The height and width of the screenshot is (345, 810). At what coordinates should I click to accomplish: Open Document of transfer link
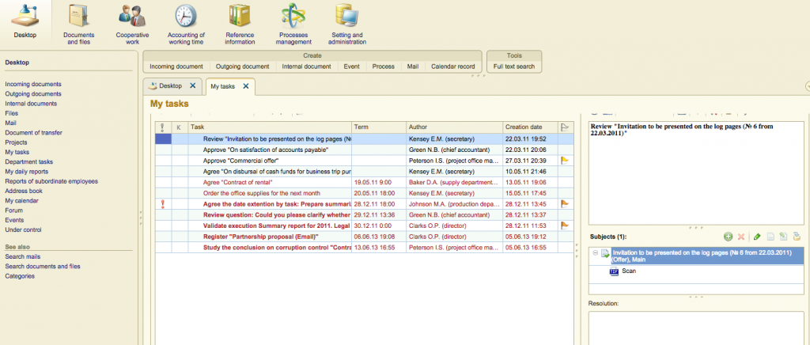tap(33, 133)
